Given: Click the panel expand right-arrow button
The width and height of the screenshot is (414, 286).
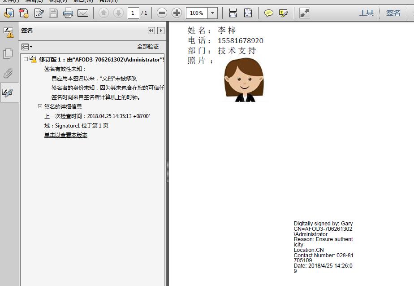Looking at the screenshot, I should point(161,31).
